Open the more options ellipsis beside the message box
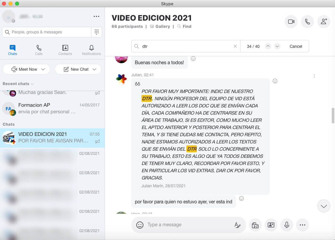335x240 pixels. click(303, 225)
